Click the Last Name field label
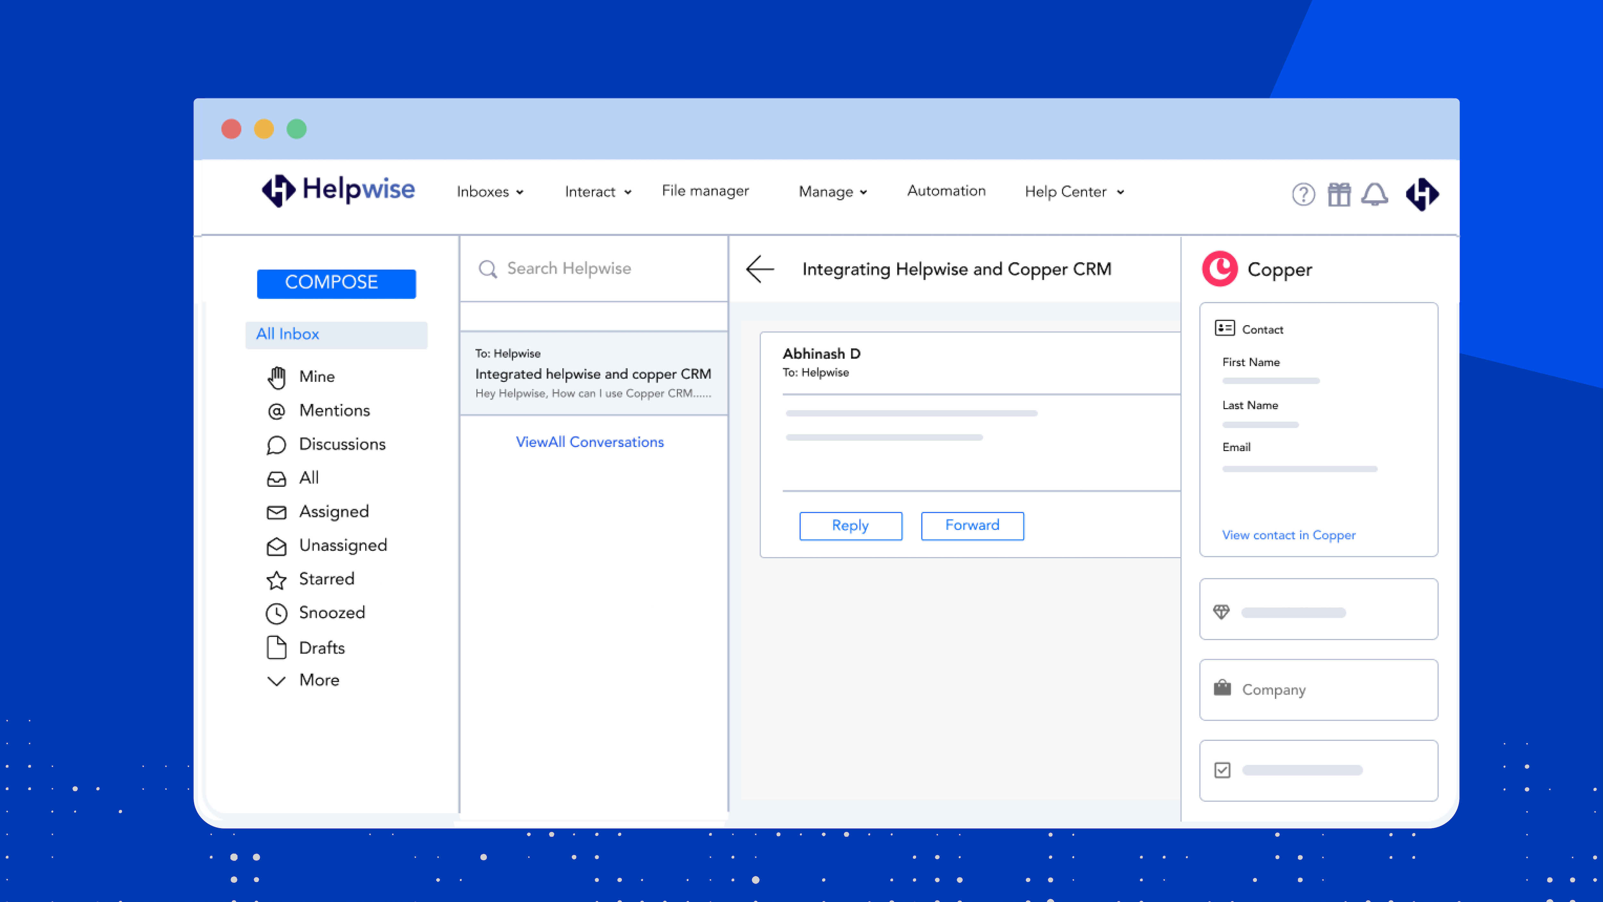The height and width of the screenshot is (902, 1603). point(1250,405)
